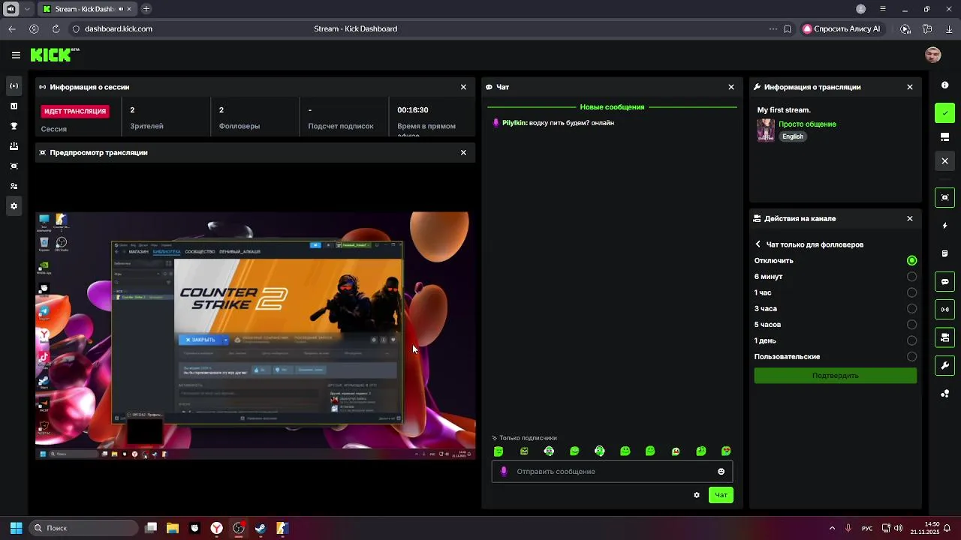
Task: Click the Windows taskbar search box Поиск
Action: point(84,528)
